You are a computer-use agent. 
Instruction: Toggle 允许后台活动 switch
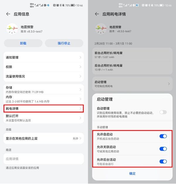163,162
